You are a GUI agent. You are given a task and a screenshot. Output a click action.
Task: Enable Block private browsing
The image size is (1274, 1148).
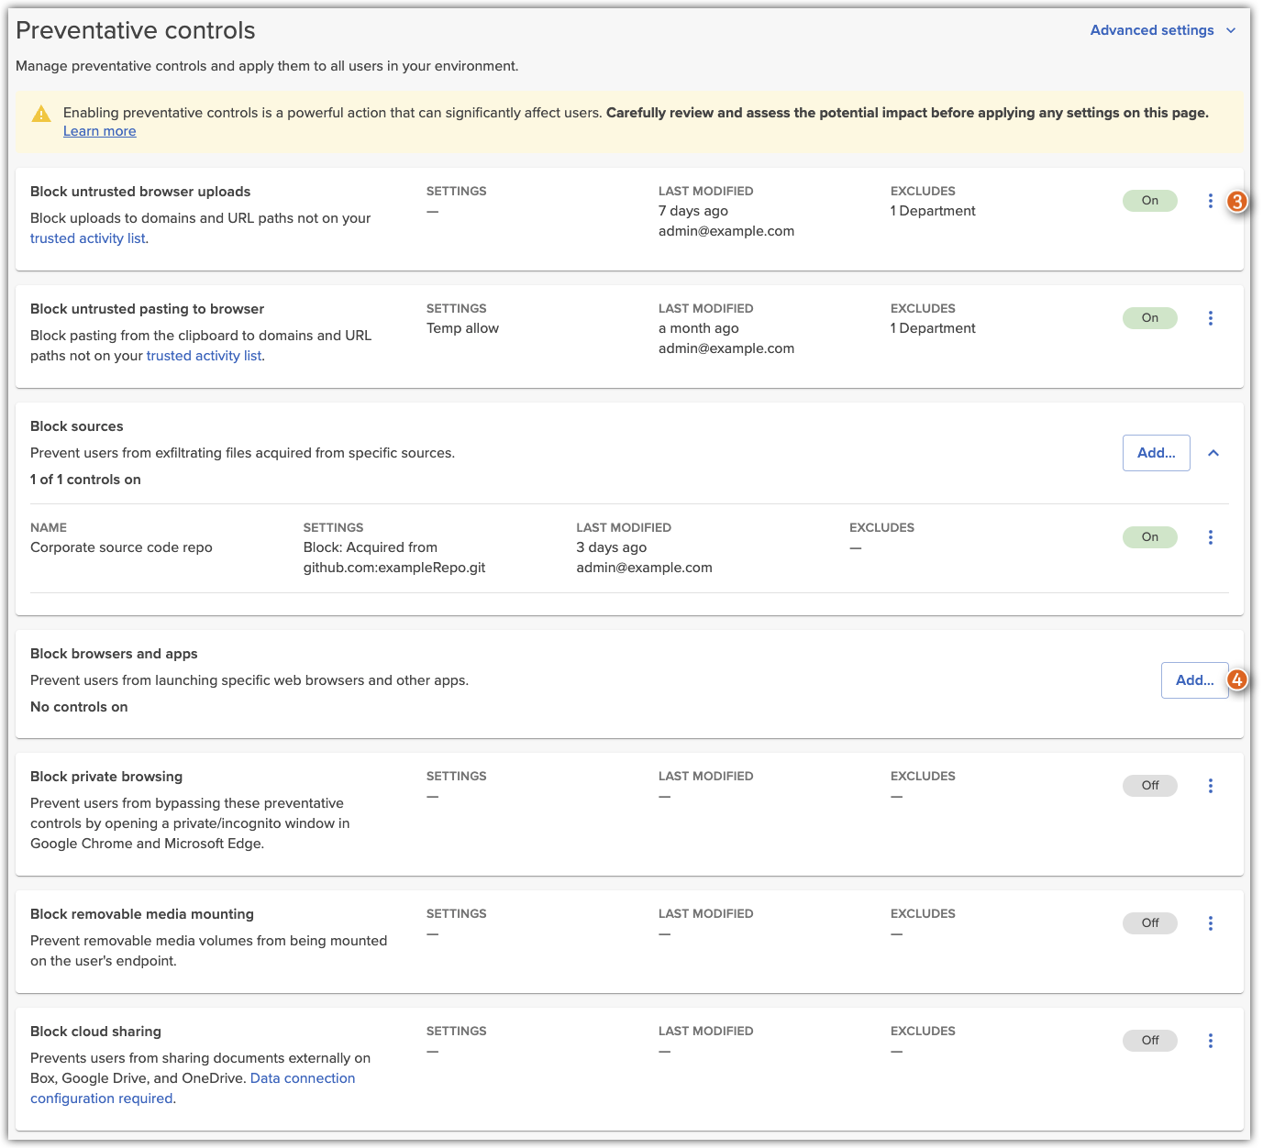point(1149,786)
